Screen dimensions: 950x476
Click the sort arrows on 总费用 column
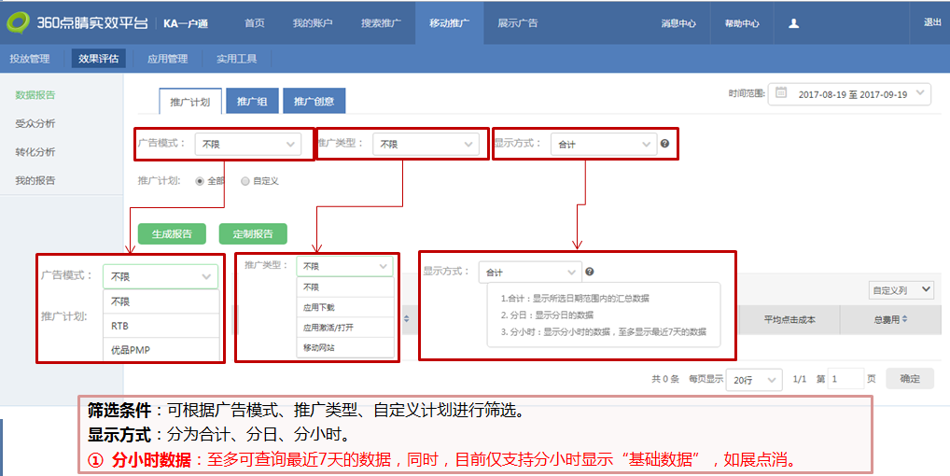tap(906, 320)
